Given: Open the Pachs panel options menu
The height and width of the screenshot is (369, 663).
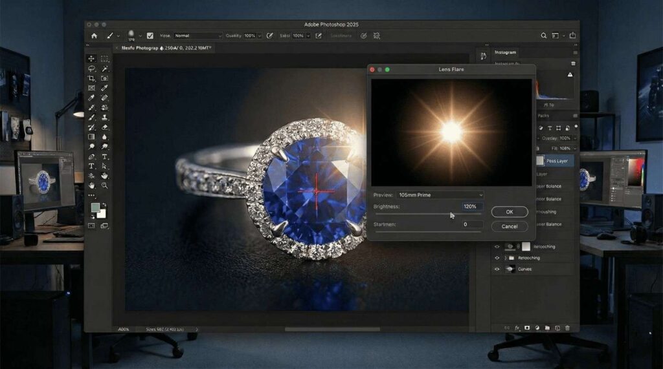Looking at the screenshot, I should pos(575,116).
